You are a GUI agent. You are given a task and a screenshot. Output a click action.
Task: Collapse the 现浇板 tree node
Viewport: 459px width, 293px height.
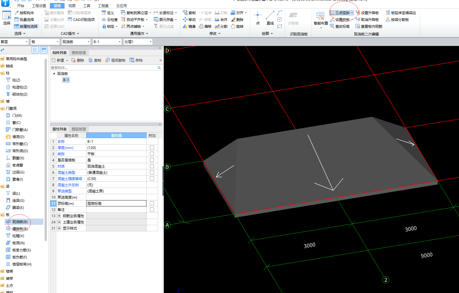pyautogui.click(x=54, y=73)
